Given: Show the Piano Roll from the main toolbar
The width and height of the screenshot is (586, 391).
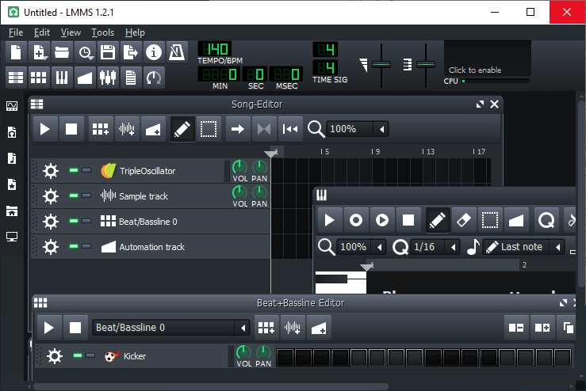Looking at the screenshot, I should (x=62, y=78).
